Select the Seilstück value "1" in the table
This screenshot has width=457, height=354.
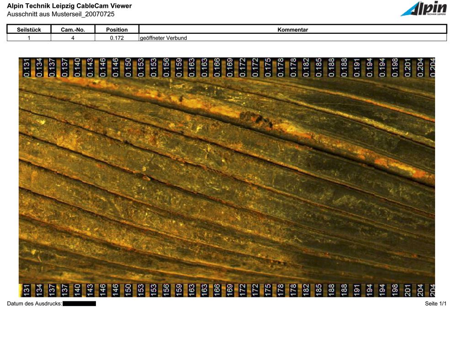(x=29, y=38)
